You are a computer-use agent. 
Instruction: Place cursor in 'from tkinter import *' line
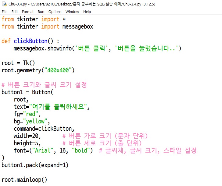tap(34, 19)
